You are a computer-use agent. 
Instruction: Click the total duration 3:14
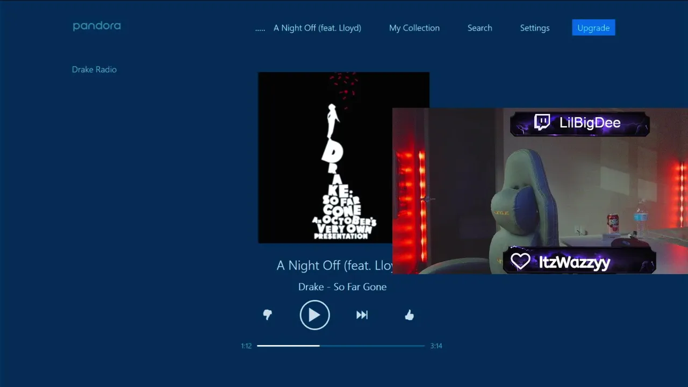coord(436,346)
